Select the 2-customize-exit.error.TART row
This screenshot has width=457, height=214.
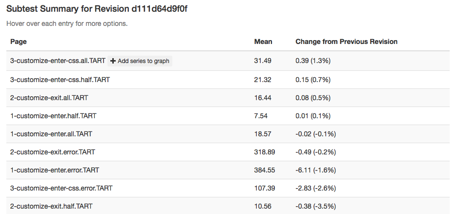(x=52, y=152)
